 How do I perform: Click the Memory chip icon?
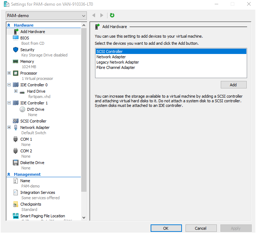pos(16,61)
